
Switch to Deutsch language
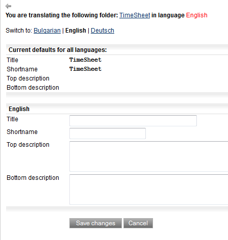tap(103, 31)
